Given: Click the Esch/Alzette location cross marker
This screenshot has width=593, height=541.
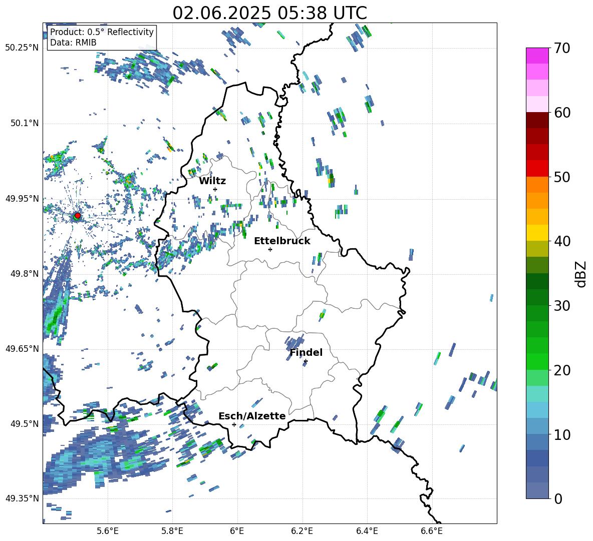Looking at the screenshot, I should click(x=234, y=424).
